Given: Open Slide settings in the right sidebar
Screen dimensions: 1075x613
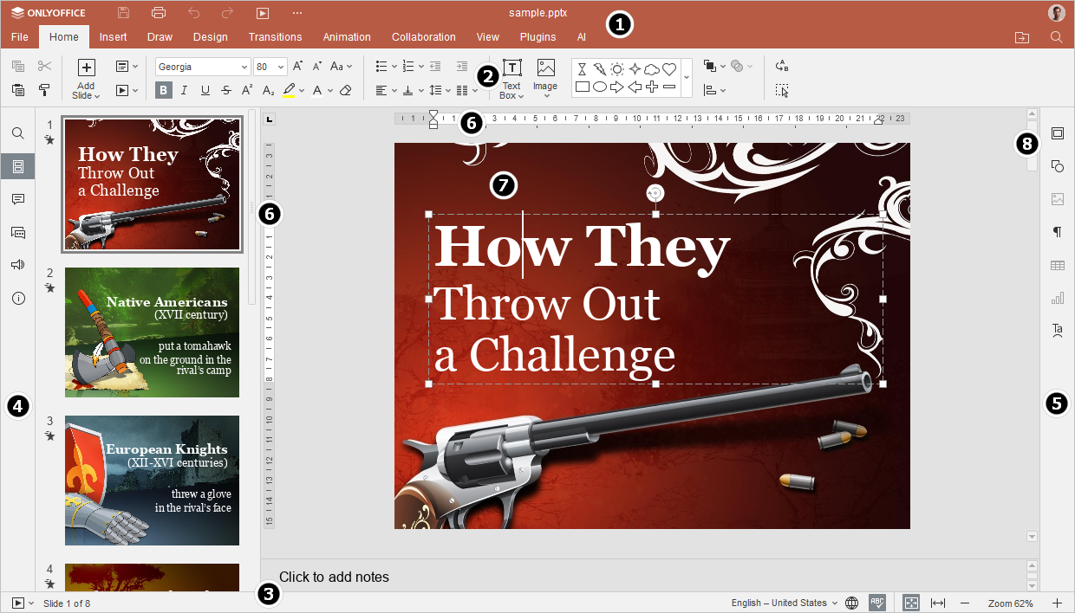Looking at the screenshot, I should (1058, 133).
